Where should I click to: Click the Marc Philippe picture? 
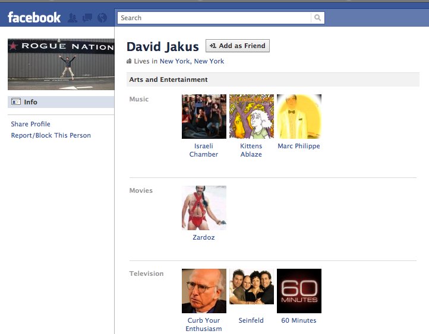coord(299,116)
